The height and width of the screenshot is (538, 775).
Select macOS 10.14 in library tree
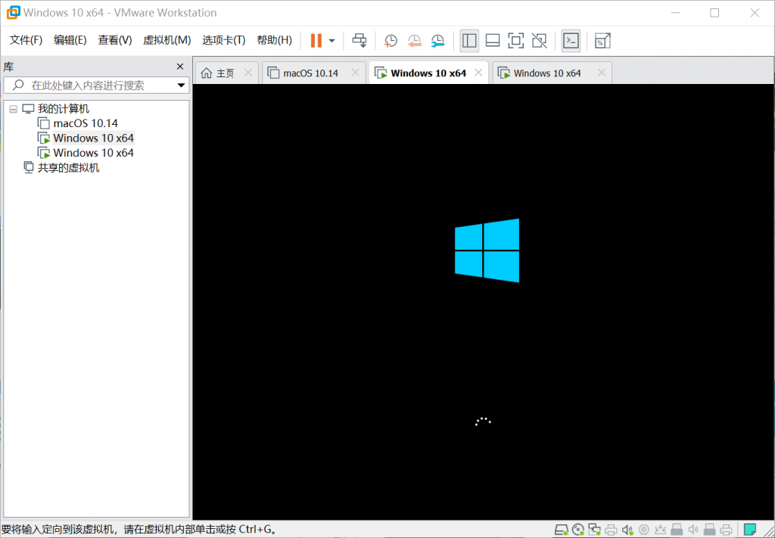click(x=85, y=123)
